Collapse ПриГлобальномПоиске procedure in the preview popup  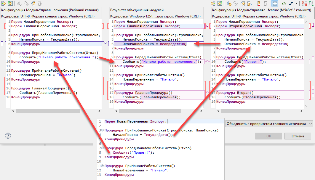102,131
